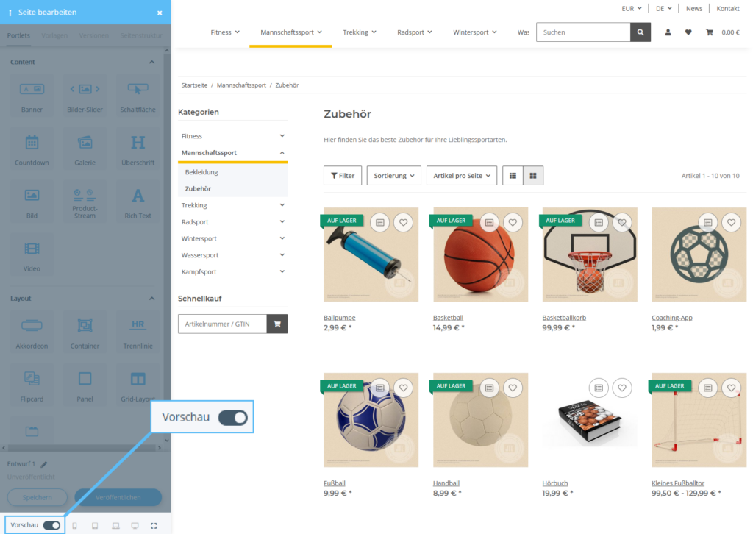Image resolution: width=753 pixels, height=534 pixels.
Task: Select the mobile device preview icon
Action: 74,525
